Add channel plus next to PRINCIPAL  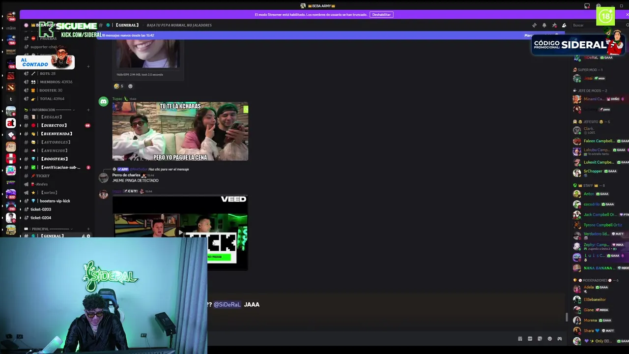[88, 229]
